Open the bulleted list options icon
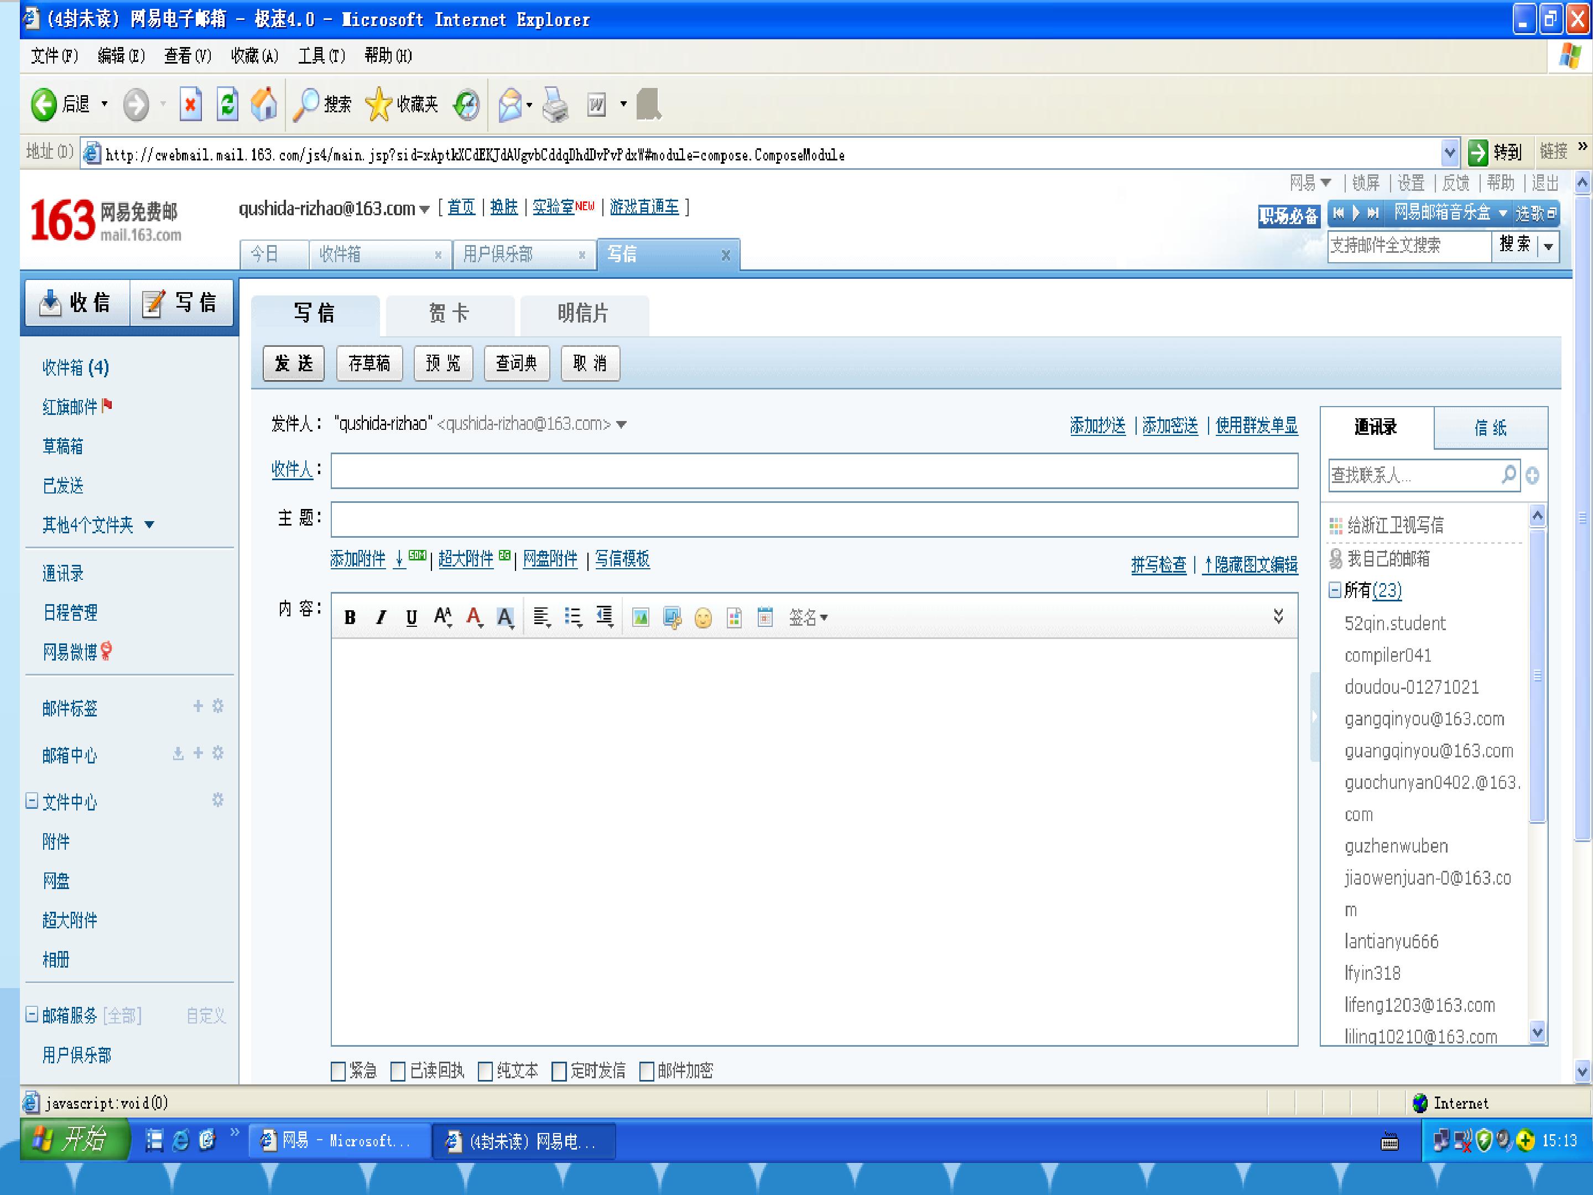Screen dimensions: 1593x1195 point(573,617)
